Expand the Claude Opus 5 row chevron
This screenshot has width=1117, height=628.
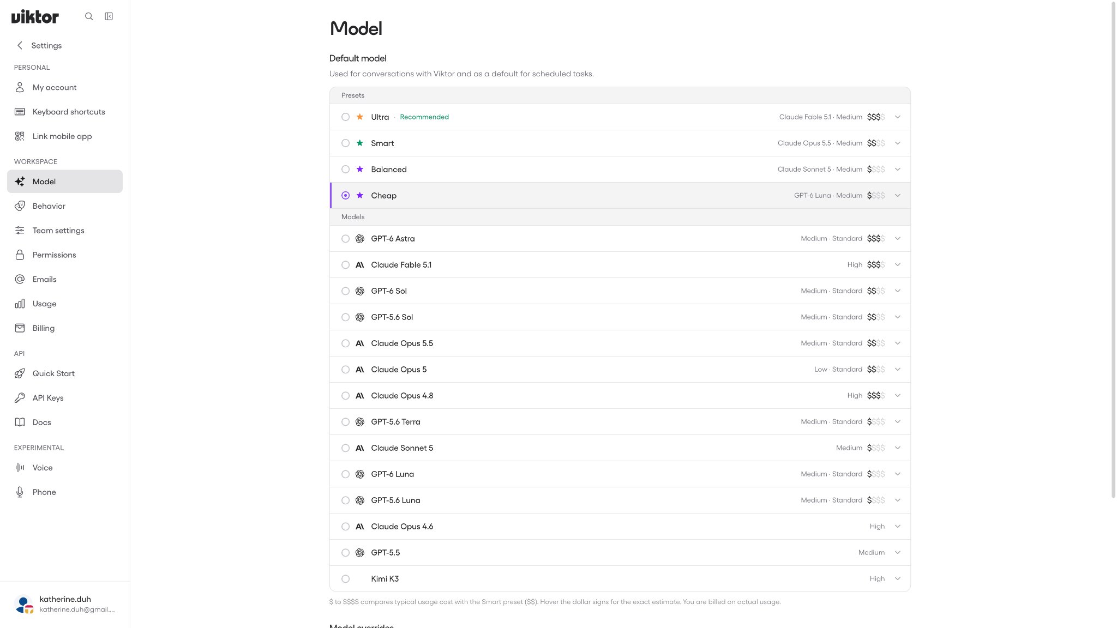(x=898, y=370)
